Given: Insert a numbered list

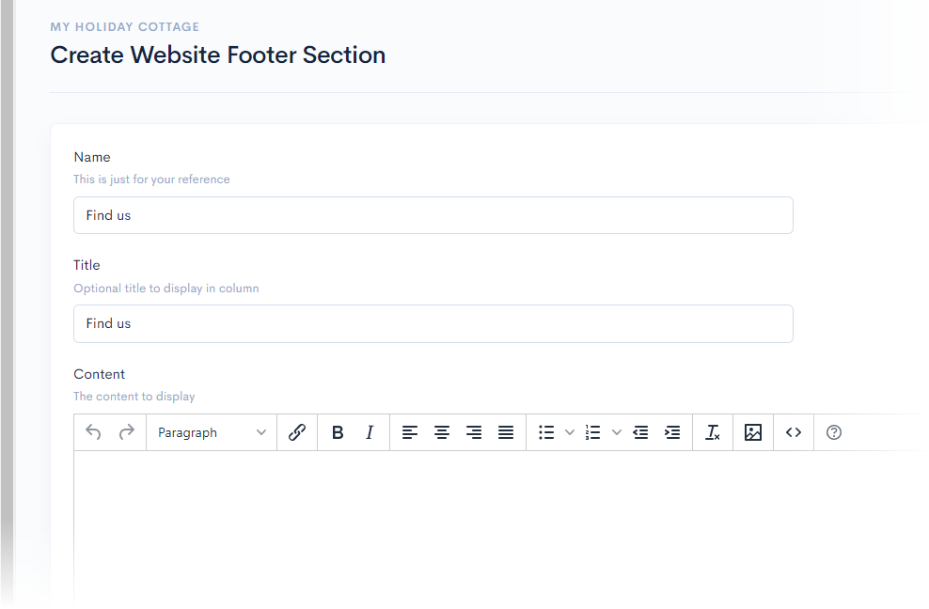Looking at the screenshot, I should pyautogui.click(x=592, y=432).
